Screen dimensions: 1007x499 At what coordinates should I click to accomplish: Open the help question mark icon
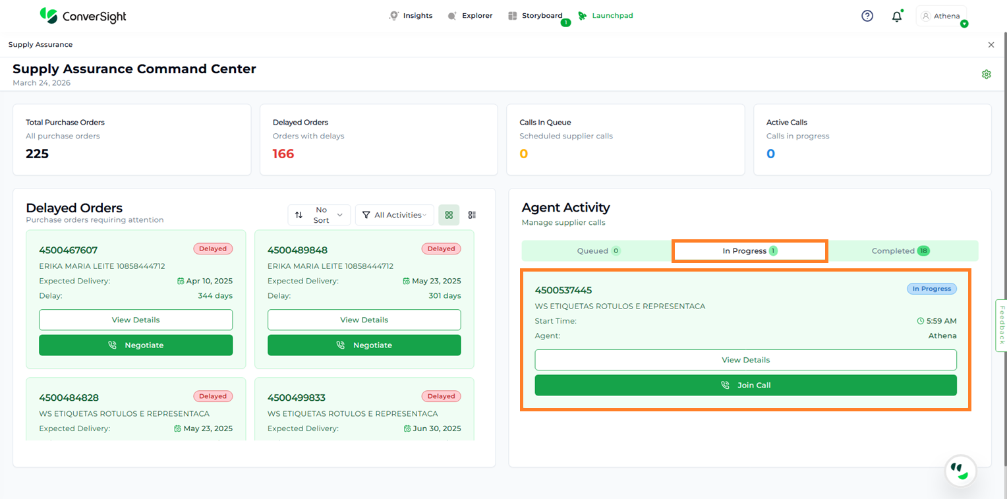coord(867,16)
